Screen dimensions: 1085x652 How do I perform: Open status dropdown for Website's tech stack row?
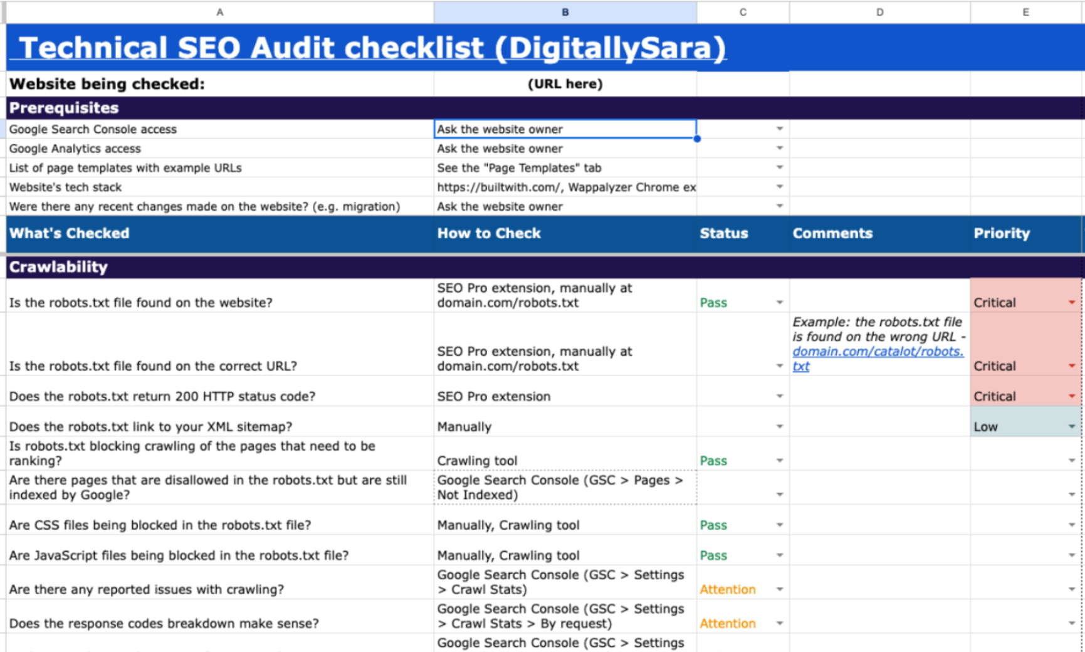pos(780,187)
